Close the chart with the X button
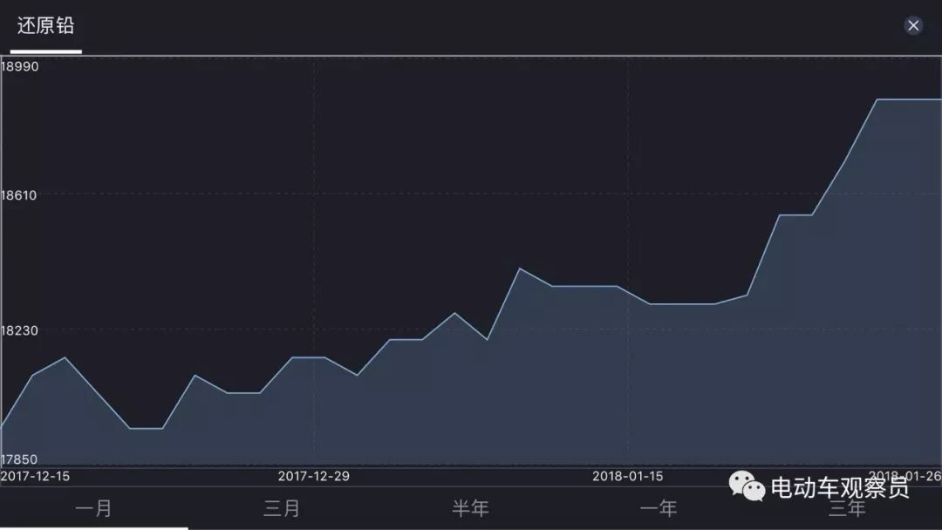942x530 pixels. [913, 25]
